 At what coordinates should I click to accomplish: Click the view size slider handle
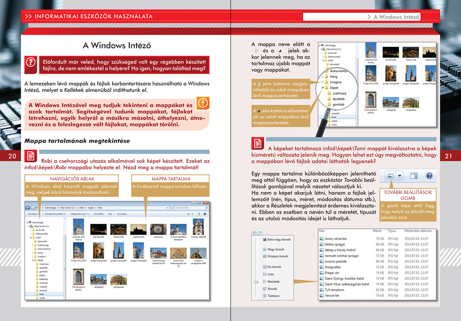click(255, 282)
